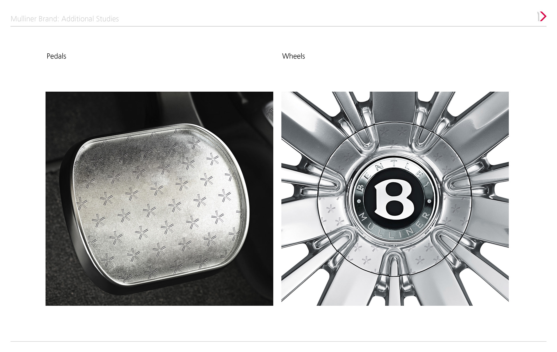
Task: Select the Mulliner Brand: Additional Studies title
Action: click(65, 19)
